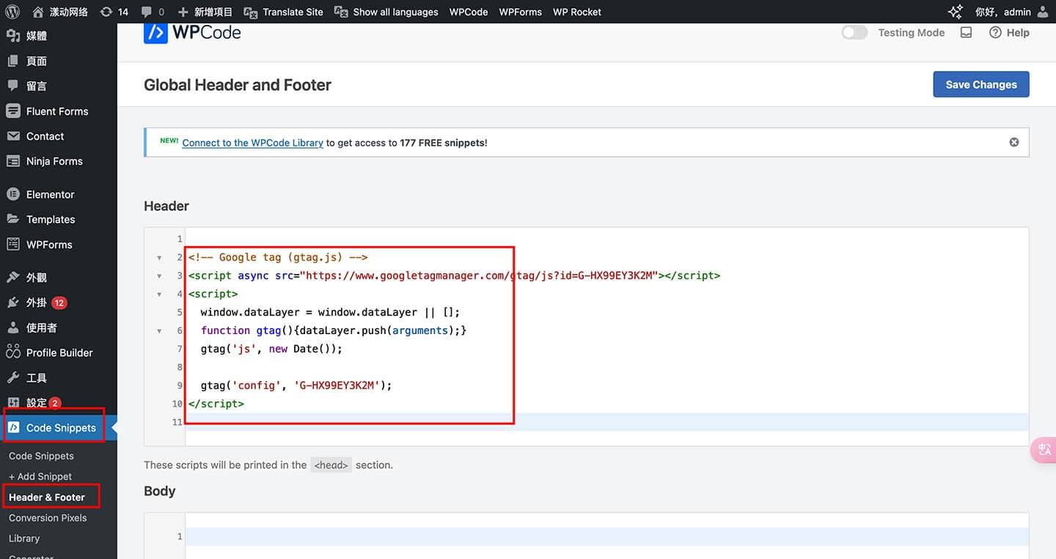Open 工具 tools menu
1056x559 pixels.
coord(37,378)
